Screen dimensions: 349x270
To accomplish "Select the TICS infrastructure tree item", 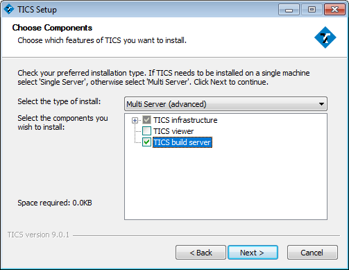I will pyautogui.click(x=185, y=120).
